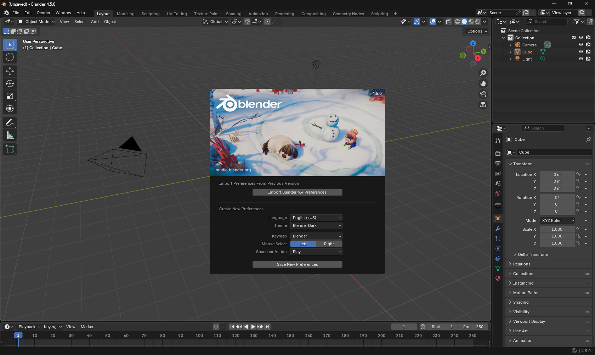Viewport: 595px width, 355px height.
Task: Adjust the Location X value slider
Action: point(557,174)
